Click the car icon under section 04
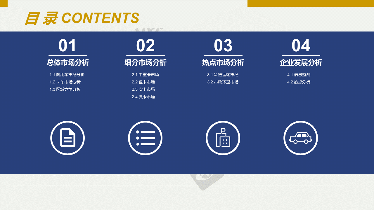This screenshot has height=210, width=374. click(x=301, y=138)
